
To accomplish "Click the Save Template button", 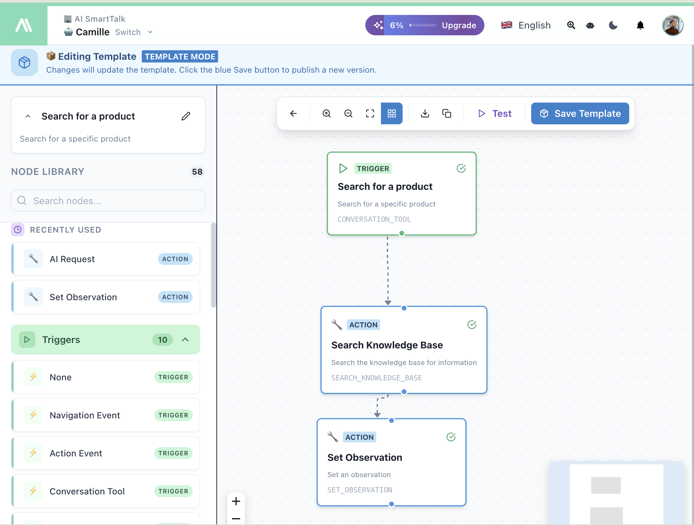I will click(x=580, y=113).
